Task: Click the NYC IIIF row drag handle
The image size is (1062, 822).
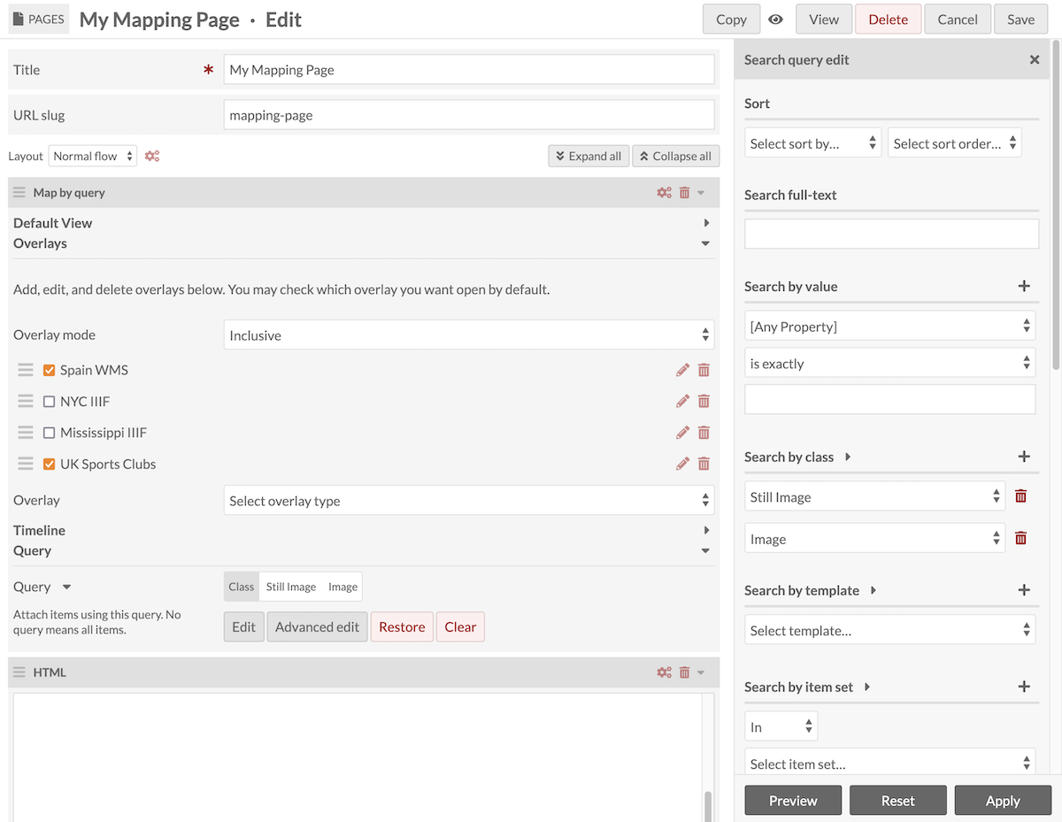Action: click(26, 401)
